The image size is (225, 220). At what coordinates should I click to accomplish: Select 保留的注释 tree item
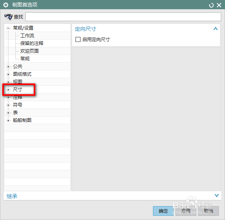point(32,43)
